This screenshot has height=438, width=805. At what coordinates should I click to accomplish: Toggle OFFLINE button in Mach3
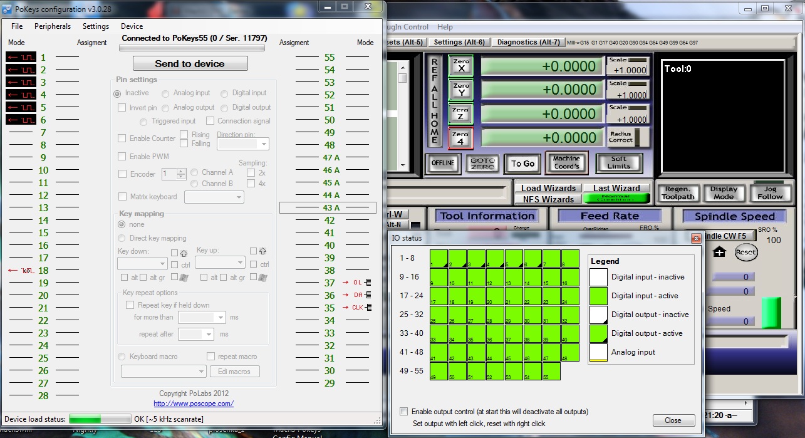click(443, 163)
